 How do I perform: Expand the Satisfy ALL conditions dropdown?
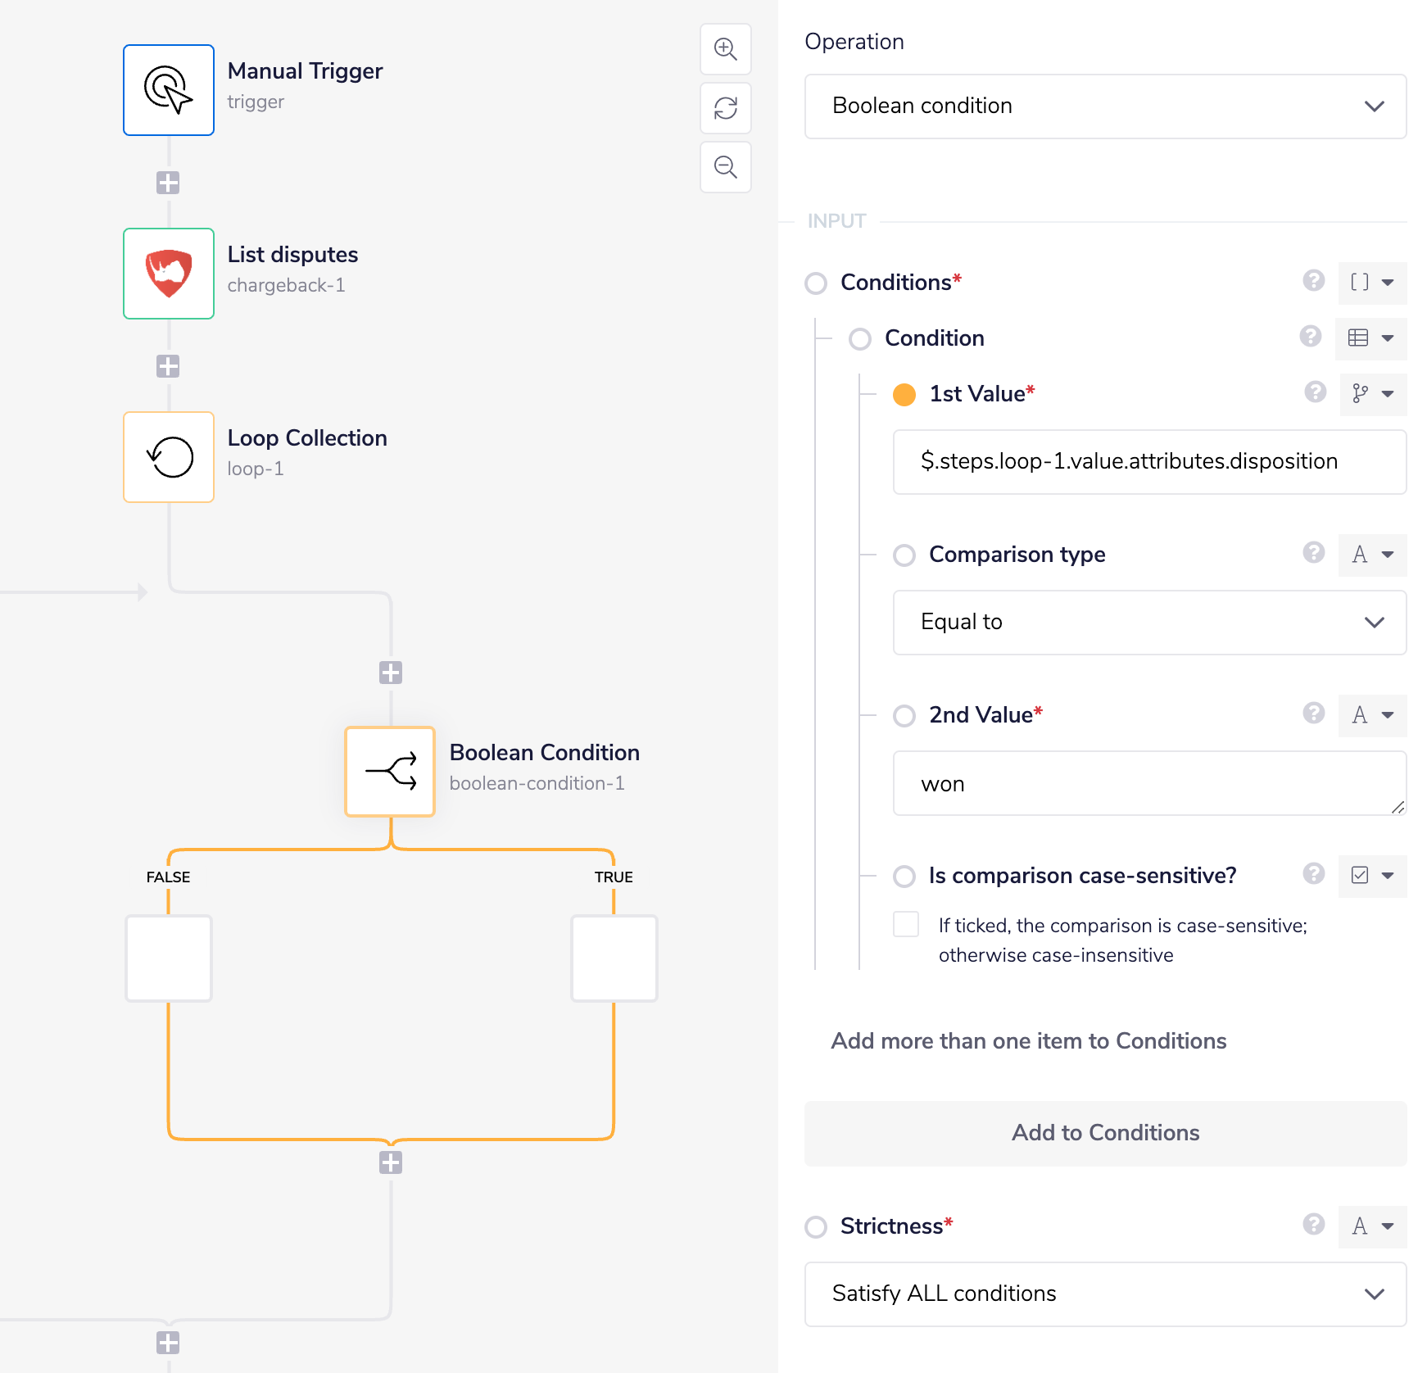click(1105, 1294)
